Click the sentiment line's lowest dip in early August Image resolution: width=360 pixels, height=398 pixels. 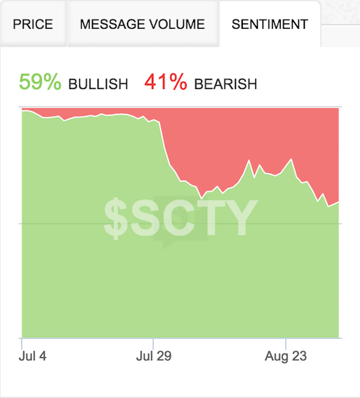[x=202, y=198]
